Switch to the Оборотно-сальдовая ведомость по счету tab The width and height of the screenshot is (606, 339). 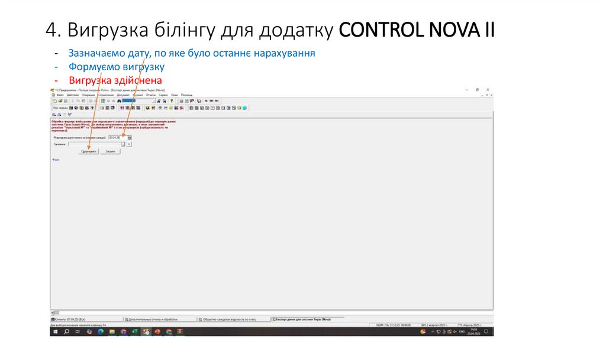coord(234,320)
